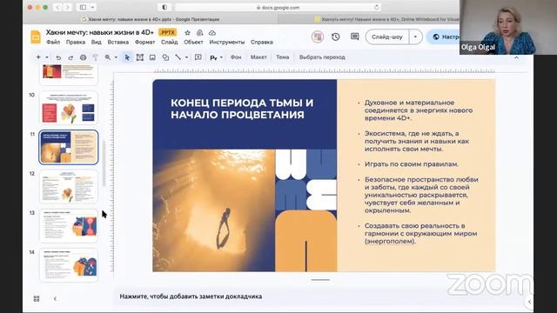Expand the input tools dropdown arrow
Screen dimensions: 557x313
click(x=221, y=57)
